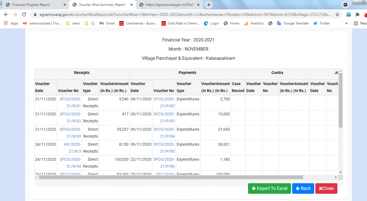Click the browser reload page icon
Image resolution: width=367 pixels, height=201 pixels.
[x=24, y=14]
